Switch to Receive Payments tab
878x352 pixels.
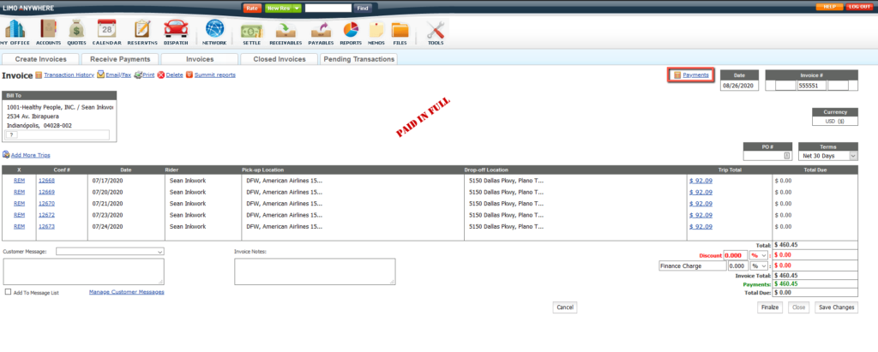coord(120,59)
